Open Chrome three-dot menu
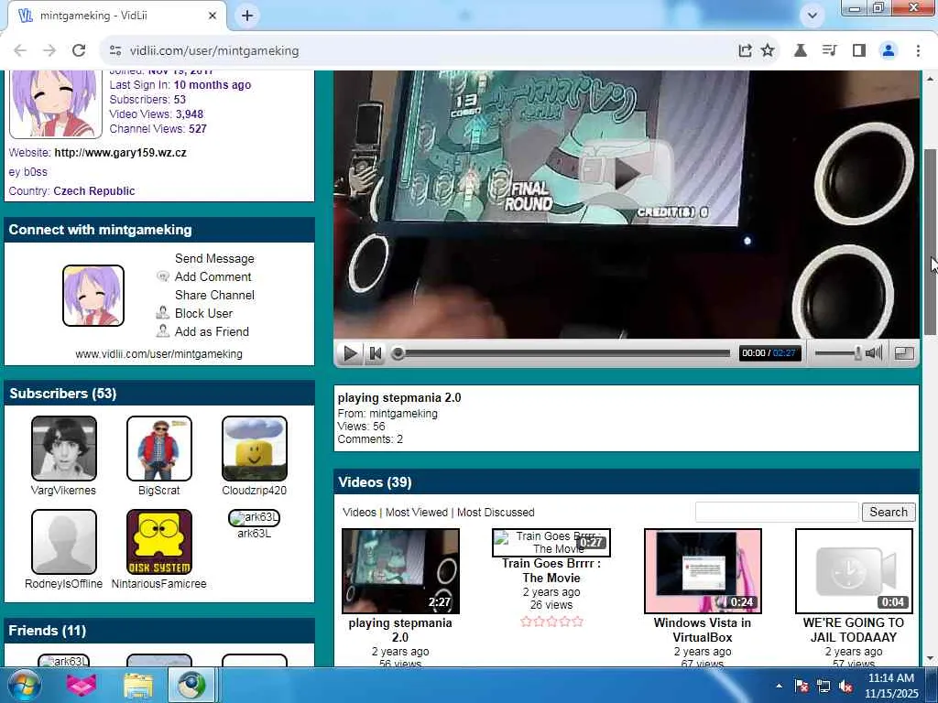Image resolution: width=938 pixels, height=703 pixels. [x=918, y=51]
